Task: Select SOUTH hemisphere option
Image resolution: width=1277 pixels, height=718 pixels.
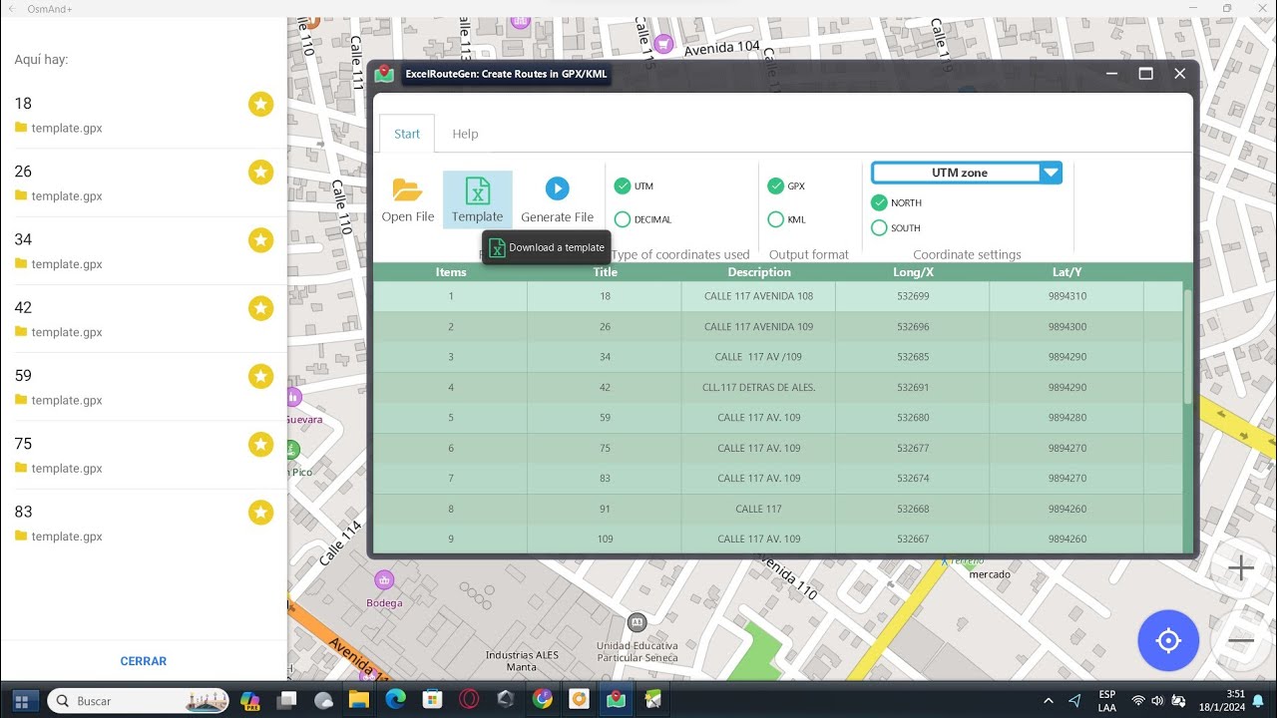Action: pyautogui.click(x=879, y=228)
